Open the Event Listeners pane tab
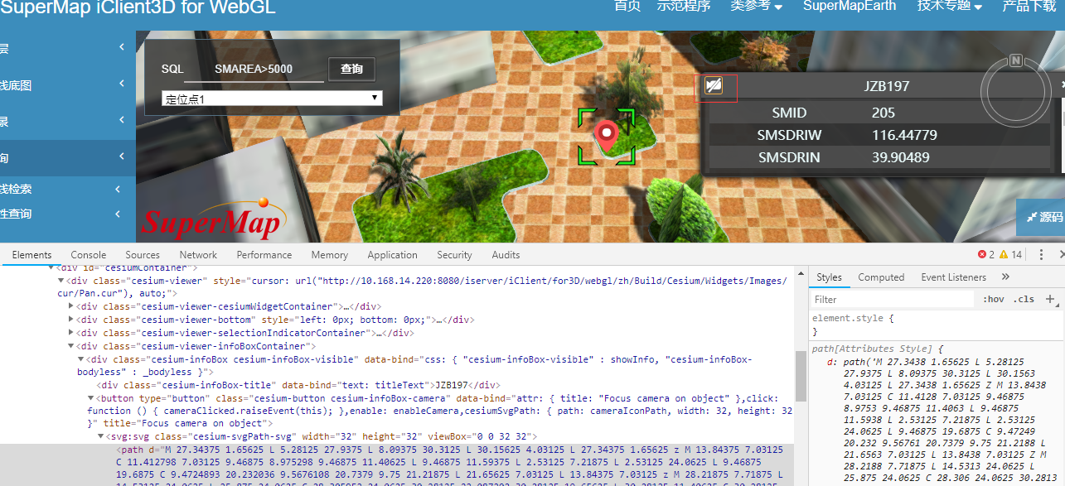 pos(954,277)
